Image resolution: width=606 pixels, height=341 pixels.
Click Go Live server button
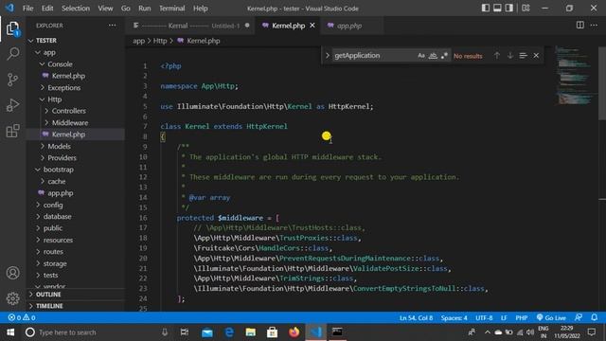point(551,318)
